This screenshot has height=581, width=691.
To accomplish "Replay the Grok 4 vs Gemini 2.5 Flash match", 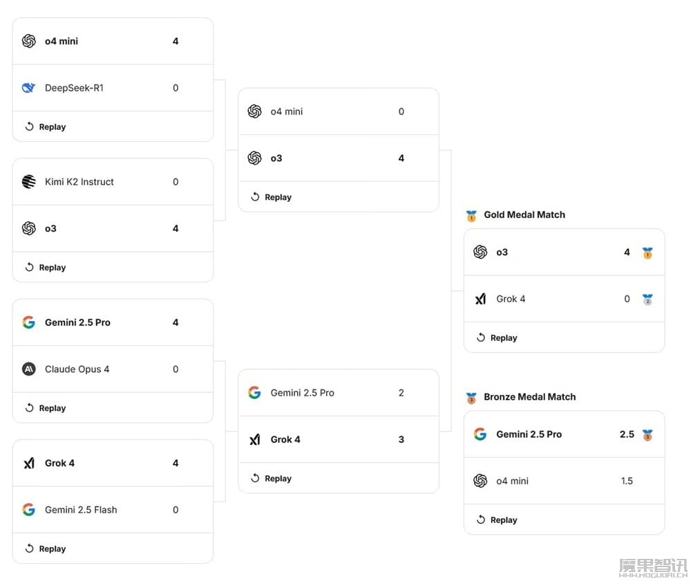I will tap(46, 548).
